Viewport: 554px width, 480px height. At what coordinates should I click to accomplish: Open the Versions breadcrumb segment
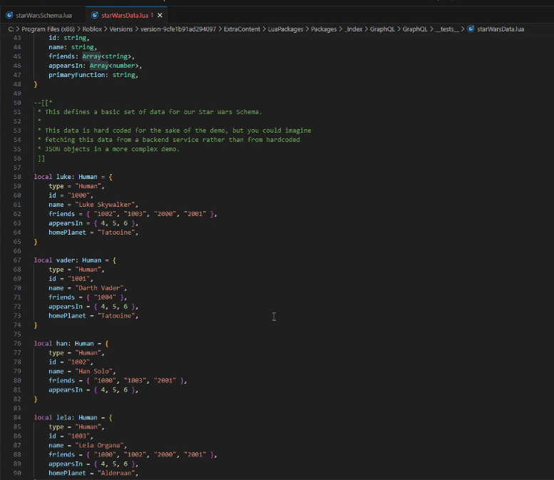coord(120,29)
